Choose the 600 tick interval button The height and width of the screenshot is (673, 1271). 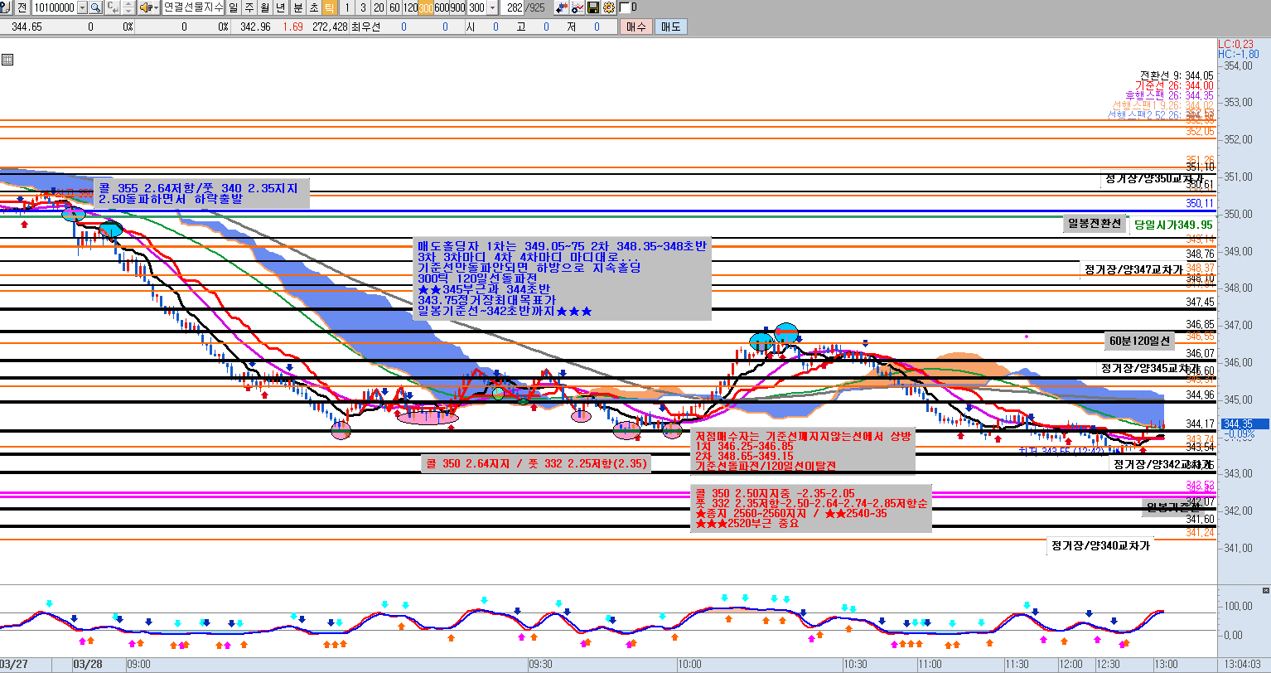pyautogui.click(x=442, y=7)
